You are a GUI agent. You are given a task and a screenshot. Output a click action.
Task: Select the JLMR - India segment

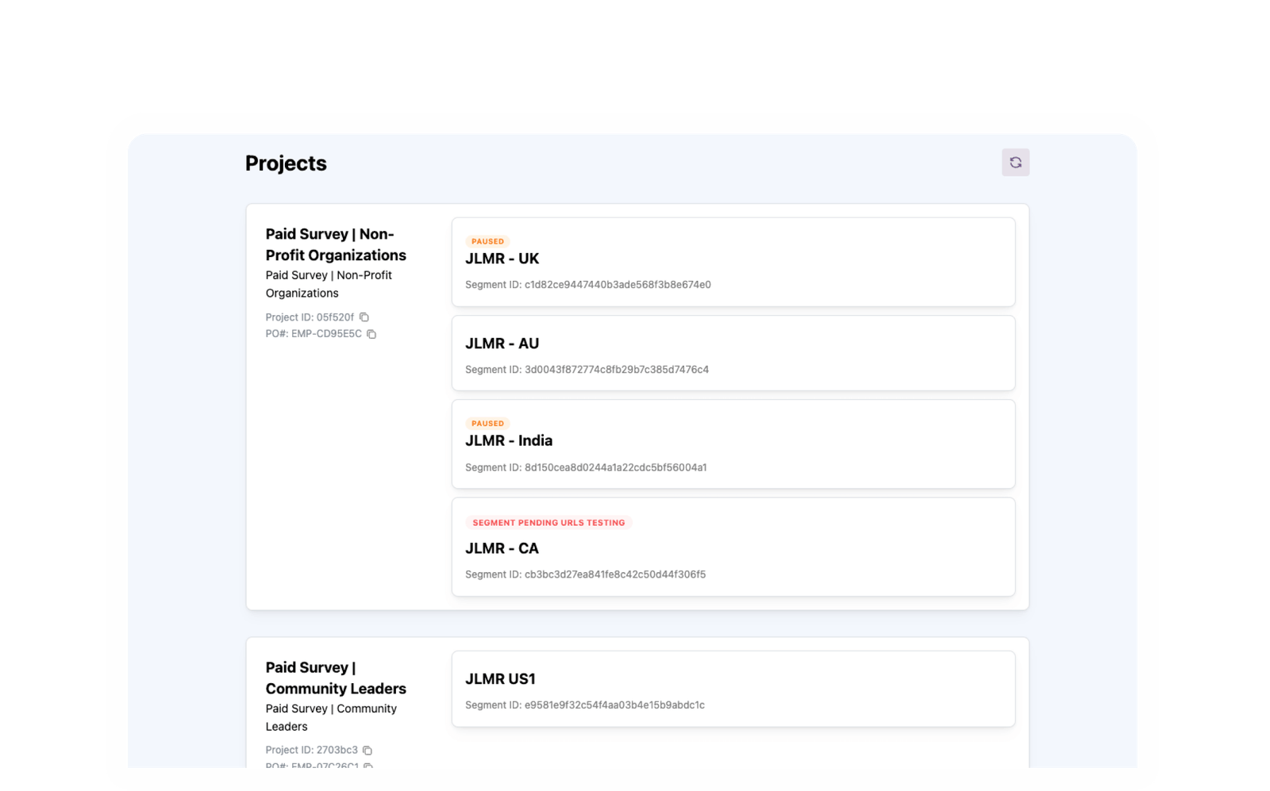point(733,443)
